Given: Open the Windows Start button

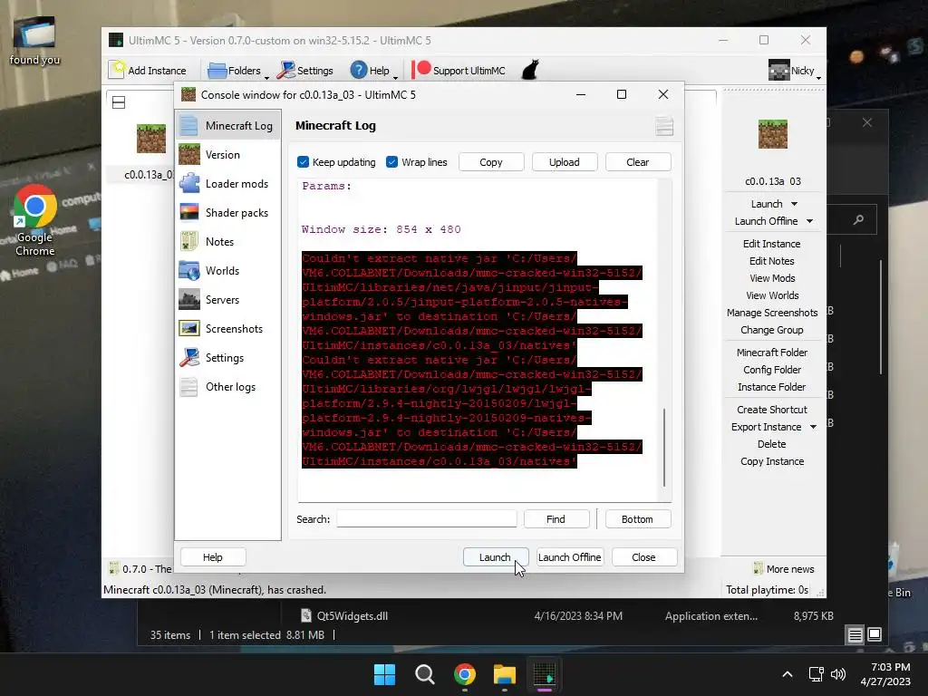Looking at the screenshot, I should tap(384, 674).
